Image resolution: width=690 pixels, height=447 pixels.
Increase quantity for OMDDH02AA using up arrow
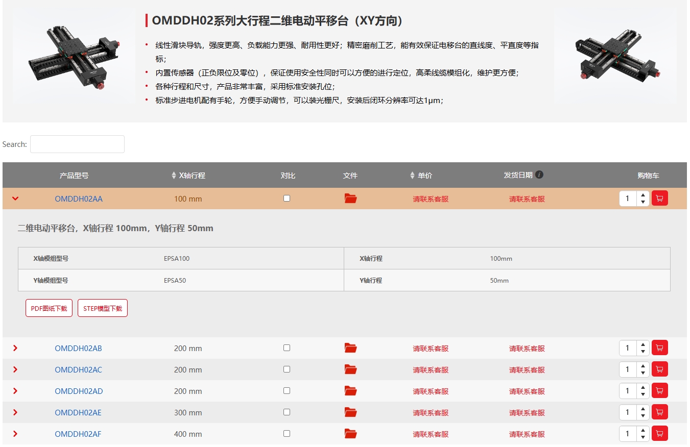[x=643, y=195]
